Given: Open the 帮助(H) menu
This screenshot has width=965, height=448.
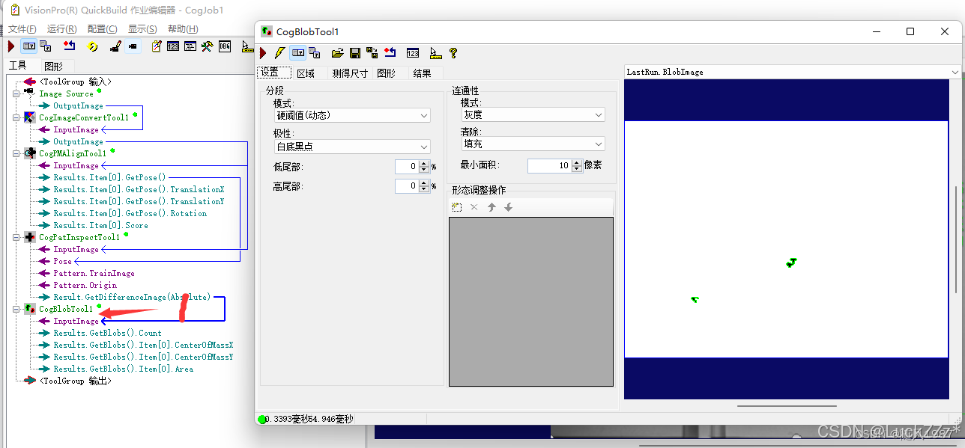Looking at the screenshot, I should (183, 28).
